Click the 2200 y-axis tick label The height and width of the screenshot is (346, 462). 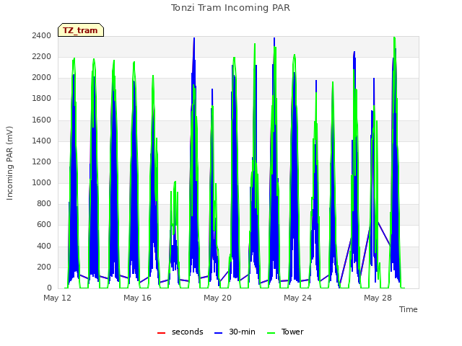(x=42, y=56)
